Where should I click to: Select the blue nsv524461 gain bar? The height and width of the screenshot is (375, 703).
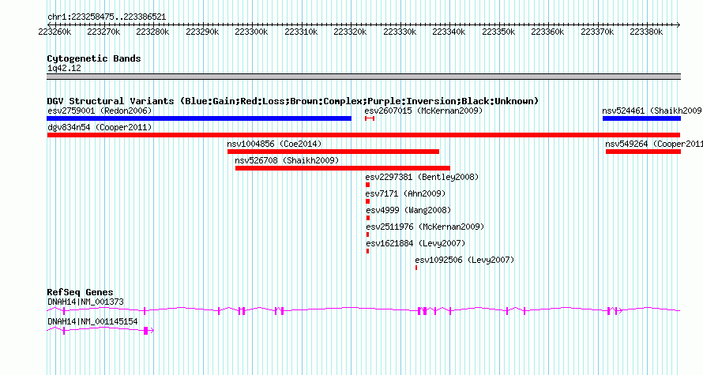tap(641, 118)
